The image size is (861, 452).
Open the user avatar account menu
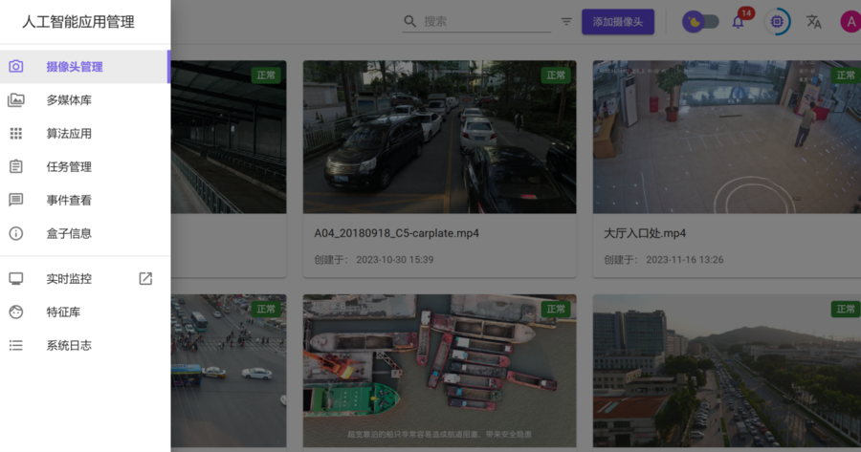(x=850, y=21)
